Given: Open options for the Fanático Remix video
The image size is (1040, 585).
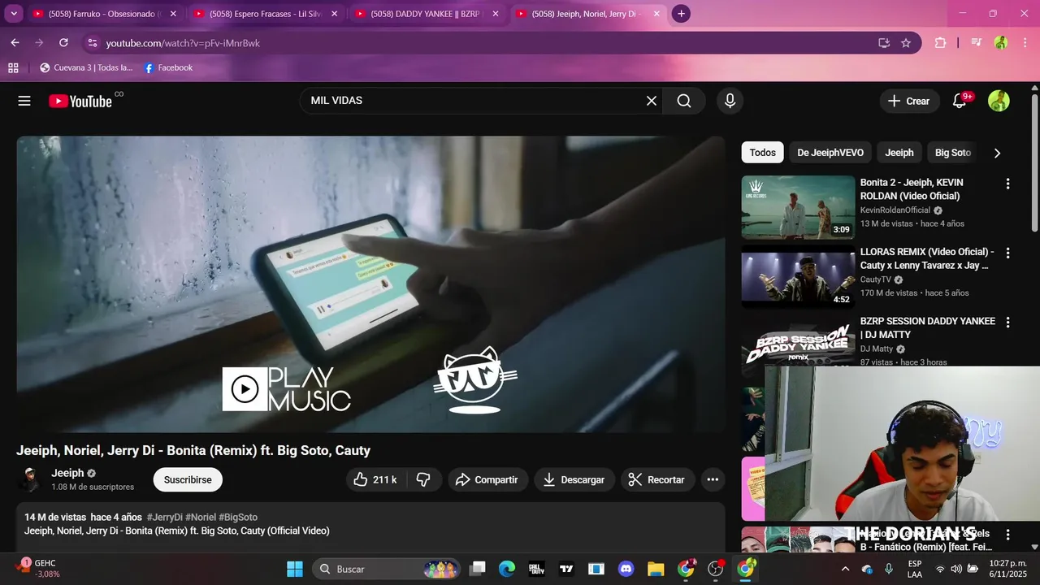Looking at the screenshot, I should point(1007,535).
